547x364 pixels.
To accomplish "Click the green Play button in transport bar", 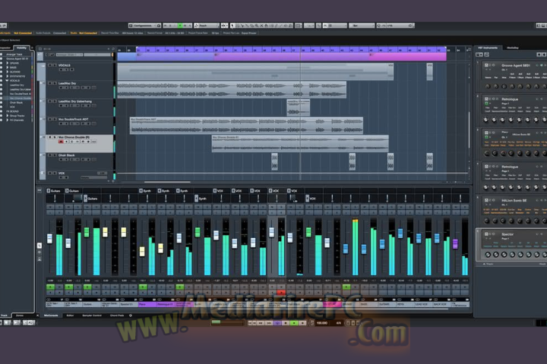I will 294,323.
